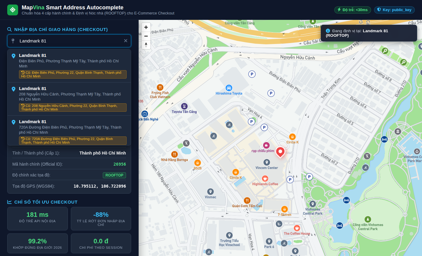This screenshot has width=422, height=256.
Task: Click the Toyota Tân Cảng map icon
Action: [184, 106]
